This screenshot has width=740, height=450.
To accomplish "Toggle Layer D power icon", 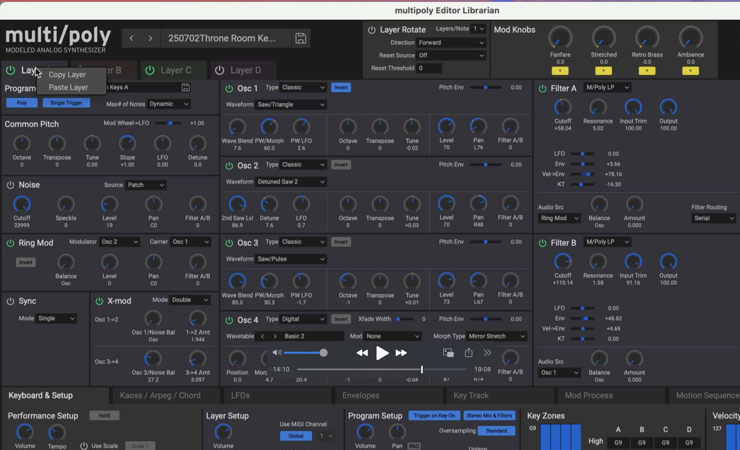I will [x=219, y=70].
